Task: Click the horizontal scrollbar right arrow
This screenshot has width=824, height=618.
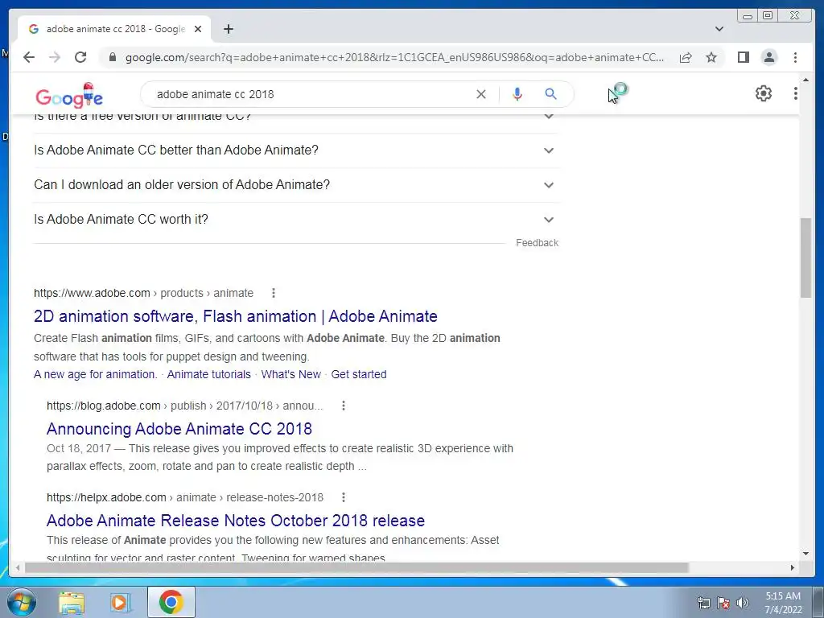Action: pyautogui.click(x=793, y=567)
